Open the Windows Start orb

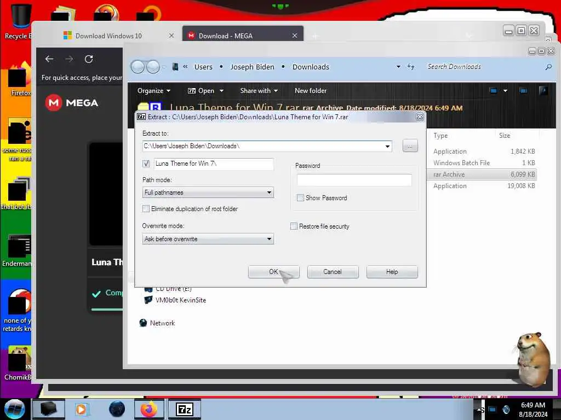tap(14, 409)
